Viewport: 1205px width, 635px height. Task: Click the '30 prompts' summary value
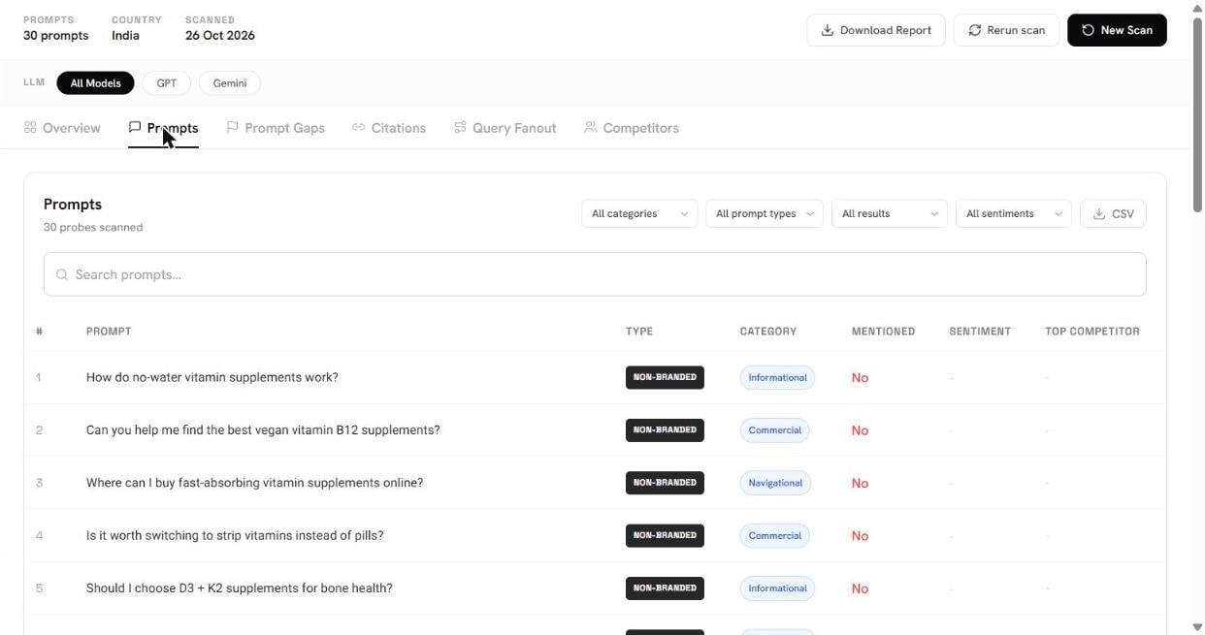(56, 36)
